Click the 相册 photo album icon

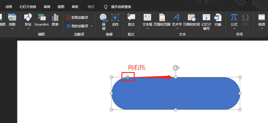pos(12,17)
